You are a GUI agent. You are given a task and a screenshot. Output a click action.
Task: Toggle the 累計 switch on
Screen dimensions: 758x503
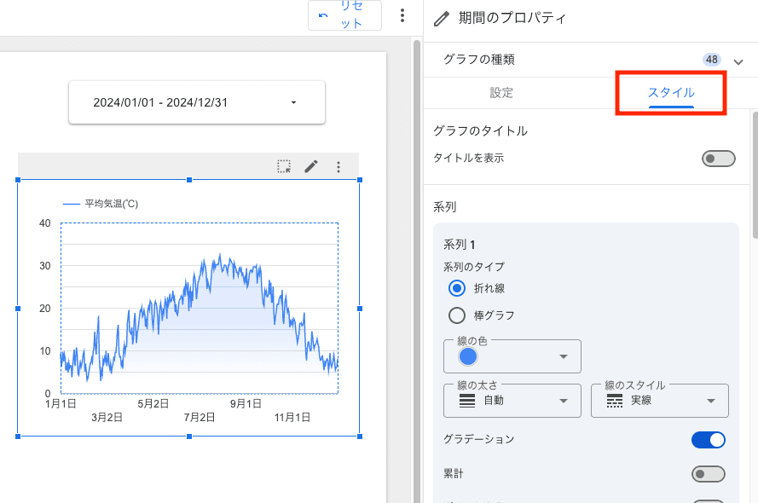pos(708,474)
